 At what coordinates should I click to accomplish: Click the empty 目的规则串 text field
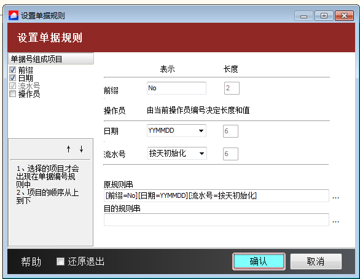pyautogui.click(x=216, y=220)
